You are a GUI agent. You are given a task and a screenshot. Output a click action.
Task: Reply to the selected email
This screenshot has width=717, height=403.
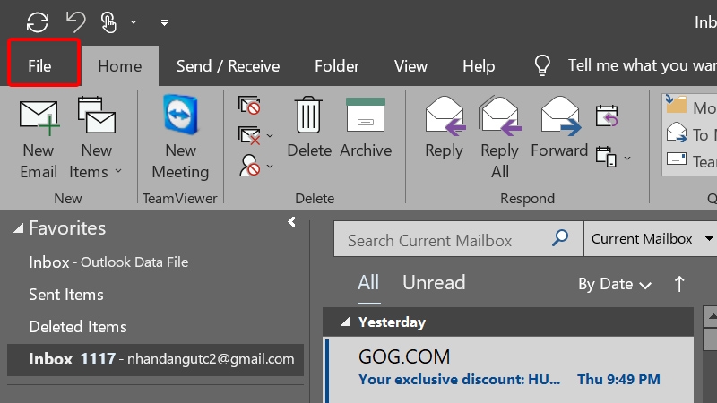coord(444,129)
